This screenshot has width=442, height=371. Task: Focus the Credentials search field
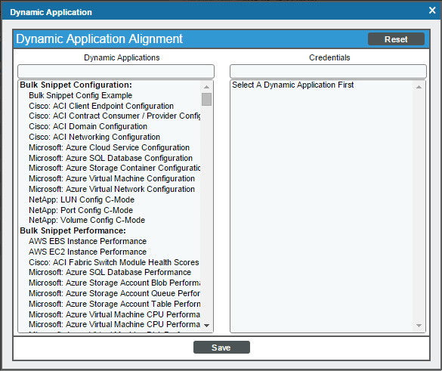[328, 71]
